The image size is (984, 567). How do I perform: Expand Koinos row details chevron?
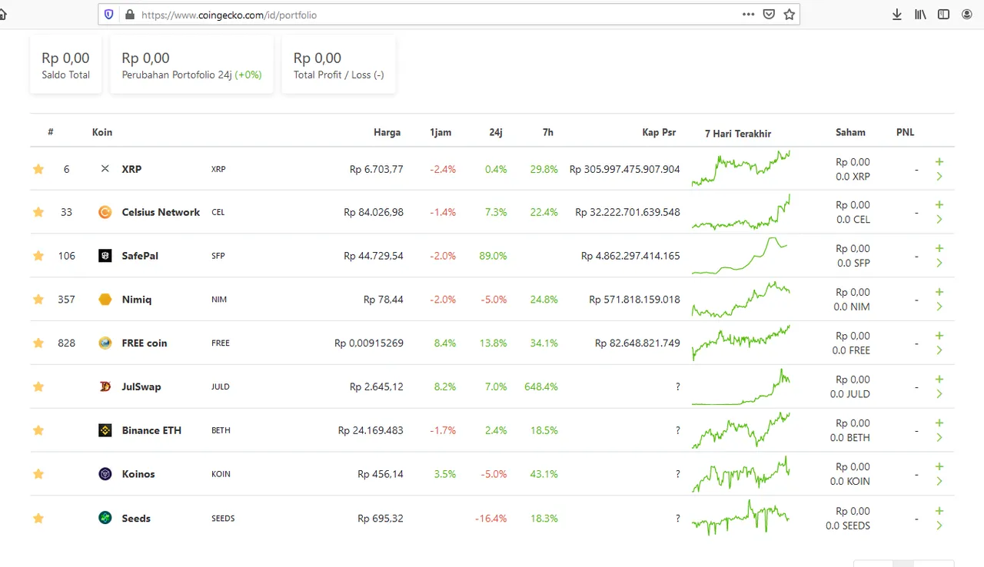[939, 482]
